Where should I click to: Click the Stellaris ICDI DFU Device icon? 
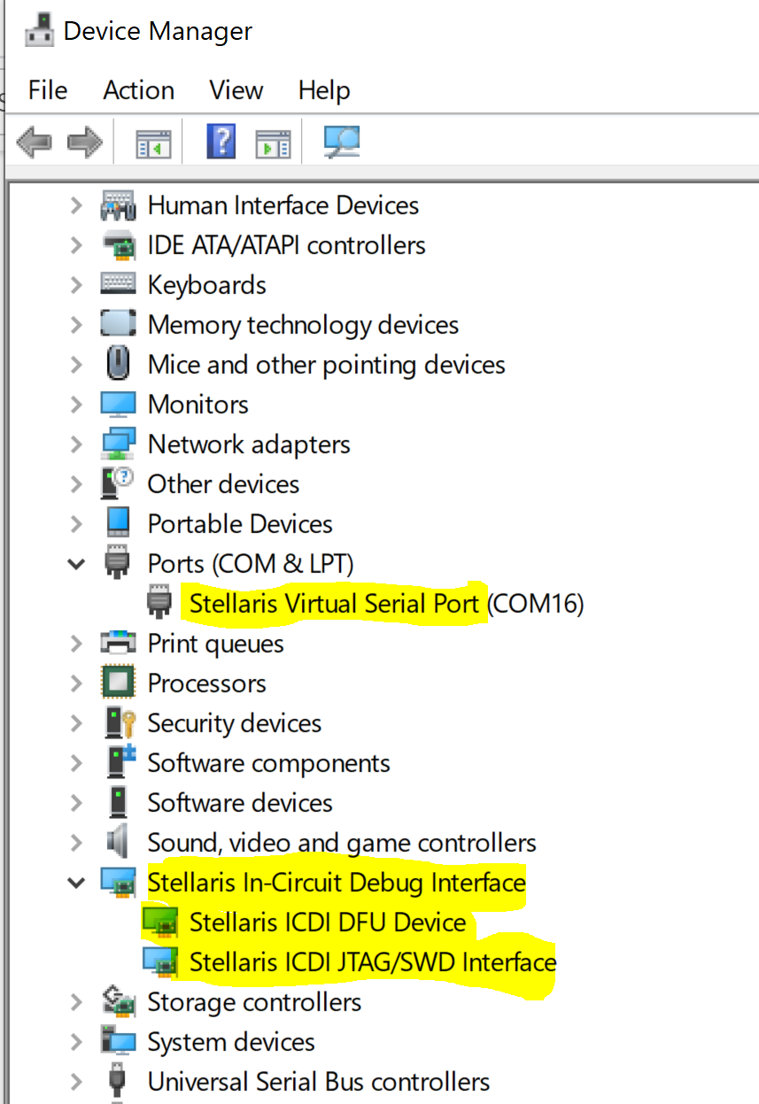pos(159,923)
